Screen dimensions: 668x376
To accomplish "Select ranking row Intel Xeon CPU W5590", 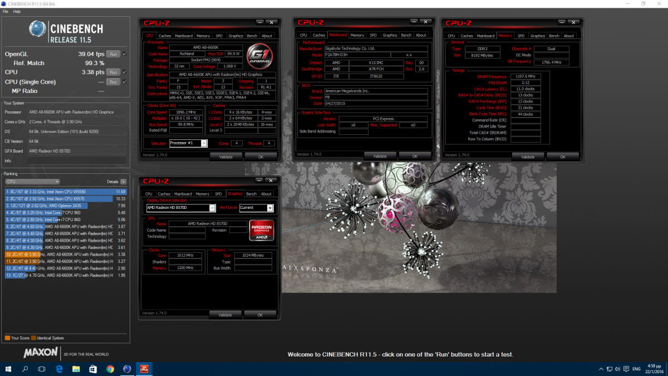I will click(66, 192).
